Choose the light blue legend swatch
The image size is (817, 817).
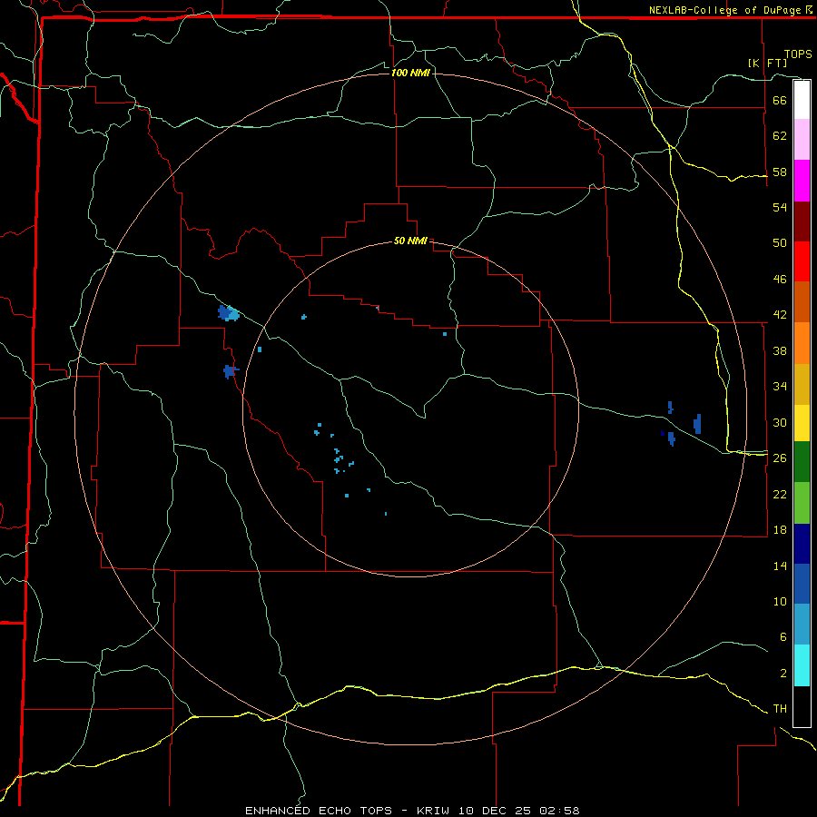click(x=802, y=624)
